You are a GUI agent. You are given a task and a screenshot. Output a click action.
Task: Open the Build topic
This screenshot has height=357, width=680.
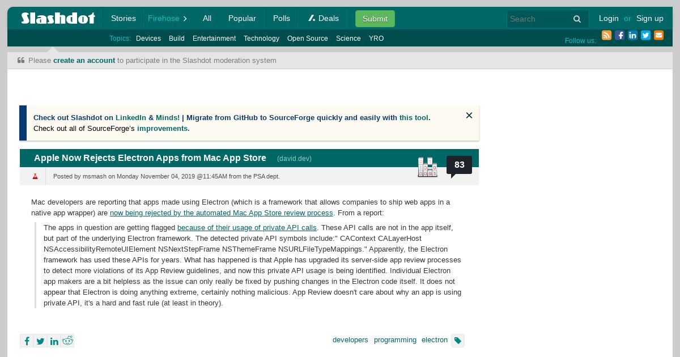click(x=177, y=39)
